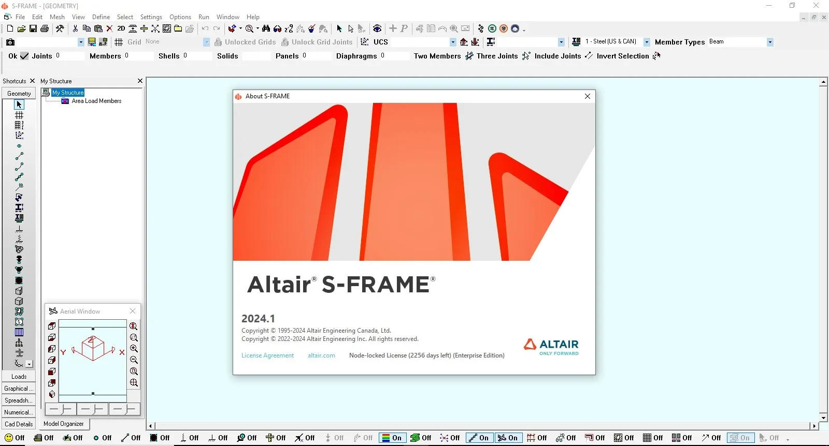This screenshot has height=446, width=829.
Task: Open the License Agreement link
Action: point(267,355)
